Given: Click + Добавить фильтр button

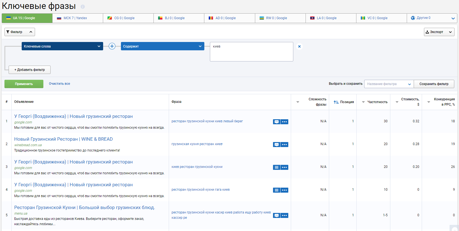Looking at the screenshot, I should pos(29,70).
